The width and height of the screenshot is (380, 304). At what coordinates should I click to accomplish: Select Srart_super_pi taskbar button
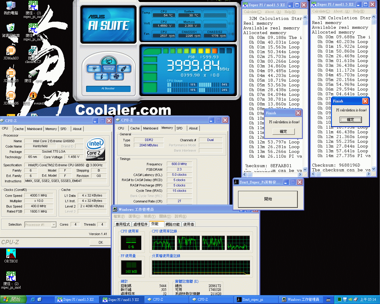(x=256, y=300)
